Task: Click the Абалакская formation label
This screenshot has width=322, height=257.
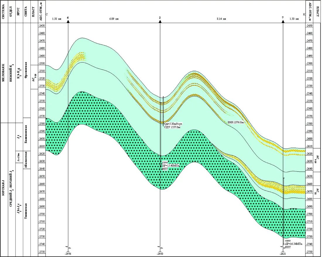Action: click(x=26, y=160)
